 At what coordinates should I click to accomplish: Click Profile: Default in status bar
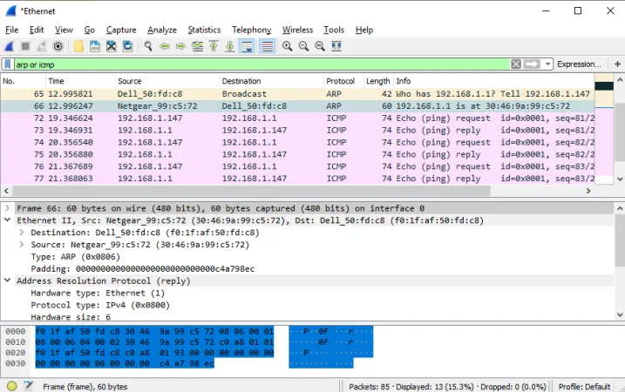coord(584,387)
